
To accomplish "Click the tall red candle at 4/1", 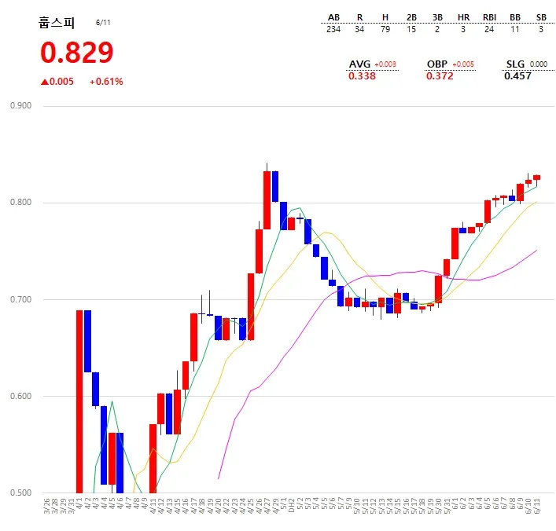I will (x=79, y=401).
